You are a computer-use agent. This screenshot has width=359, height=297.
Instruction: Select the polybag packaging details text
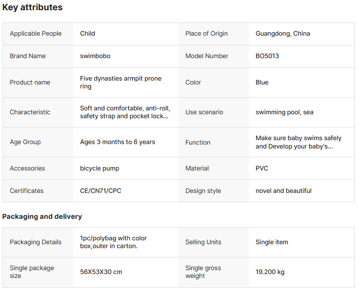(113, 242)
